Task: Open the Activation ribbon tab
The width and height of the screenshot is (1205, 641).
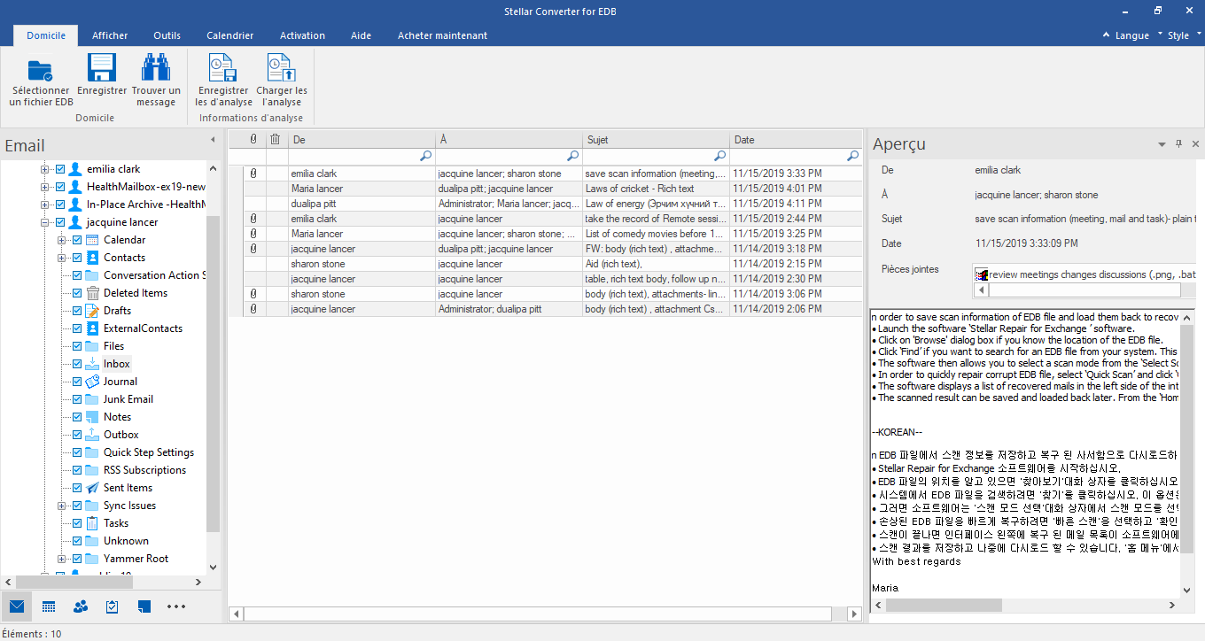Action: 302,35
